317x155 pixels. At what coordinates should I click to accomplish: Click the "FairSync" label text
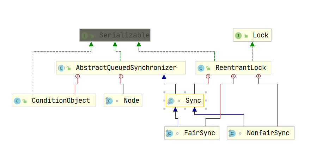200,133
